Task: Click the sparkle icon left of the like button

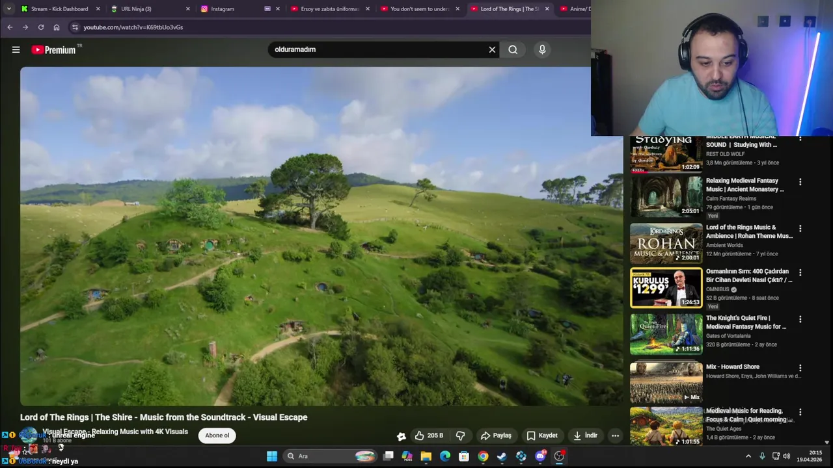Action: click(x=402, y=436)
